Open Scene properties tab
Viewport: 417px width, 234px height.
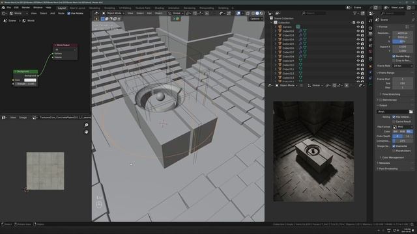pos(371,45)
